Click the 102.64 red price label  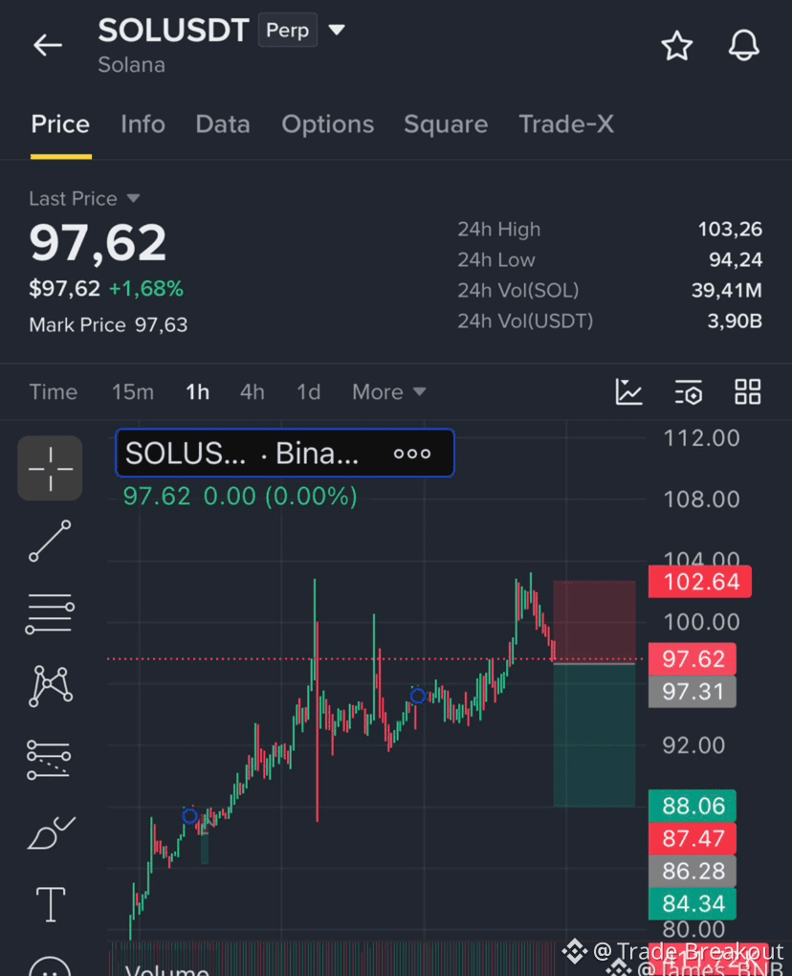700,582
